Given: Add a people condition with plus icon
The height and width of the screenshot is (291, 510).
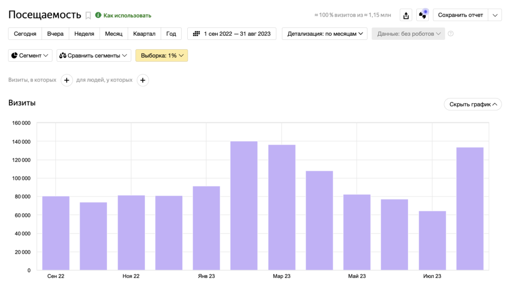Looking at the screenshot, I should (143, 80).
